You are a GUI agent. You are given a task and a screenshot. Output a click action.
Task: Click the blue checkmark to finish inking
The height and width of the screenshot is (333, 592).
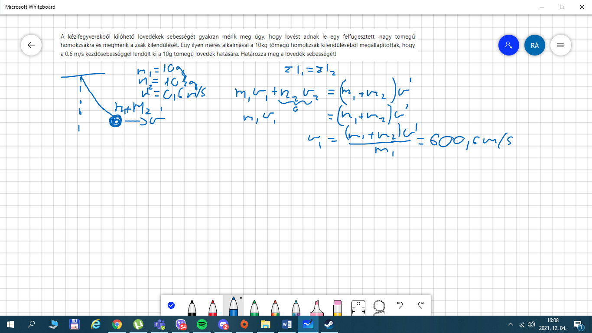[x=171, y=305]
